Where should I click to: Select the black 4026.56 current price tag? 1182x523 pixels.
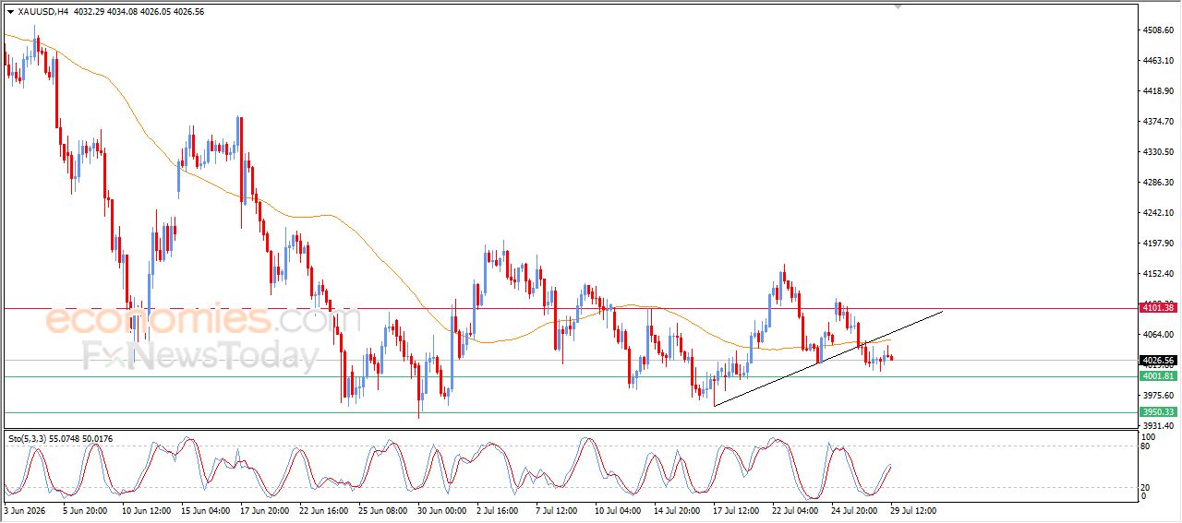pos(1157,361)
